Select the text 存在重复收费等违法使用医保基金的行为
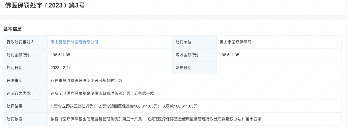 coord(86,81)
